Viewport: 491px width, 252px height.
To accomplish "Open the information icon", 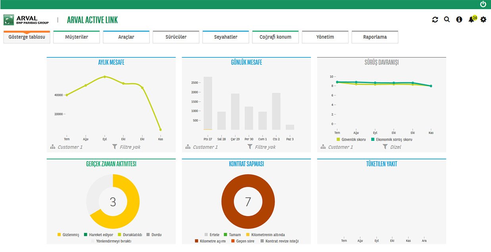I will (459, 19).
